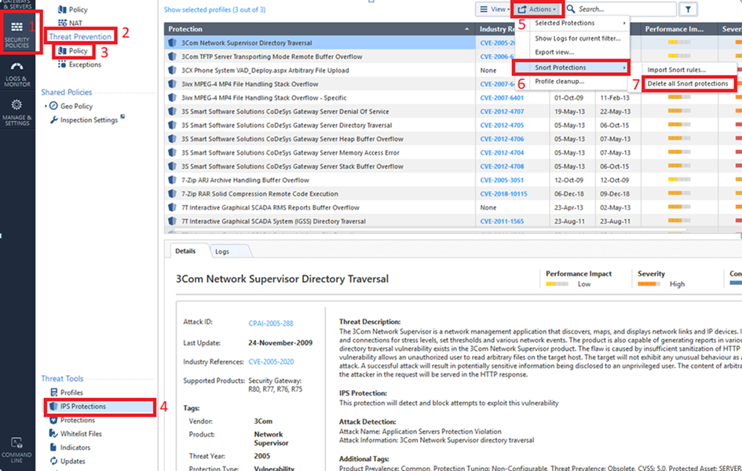
Task: Select Whitelist Files tool icon
Action: point(53,434)
